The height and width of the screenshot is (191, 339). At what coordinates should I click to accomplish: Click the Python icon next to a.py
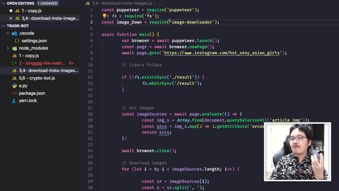click(14, 86)
